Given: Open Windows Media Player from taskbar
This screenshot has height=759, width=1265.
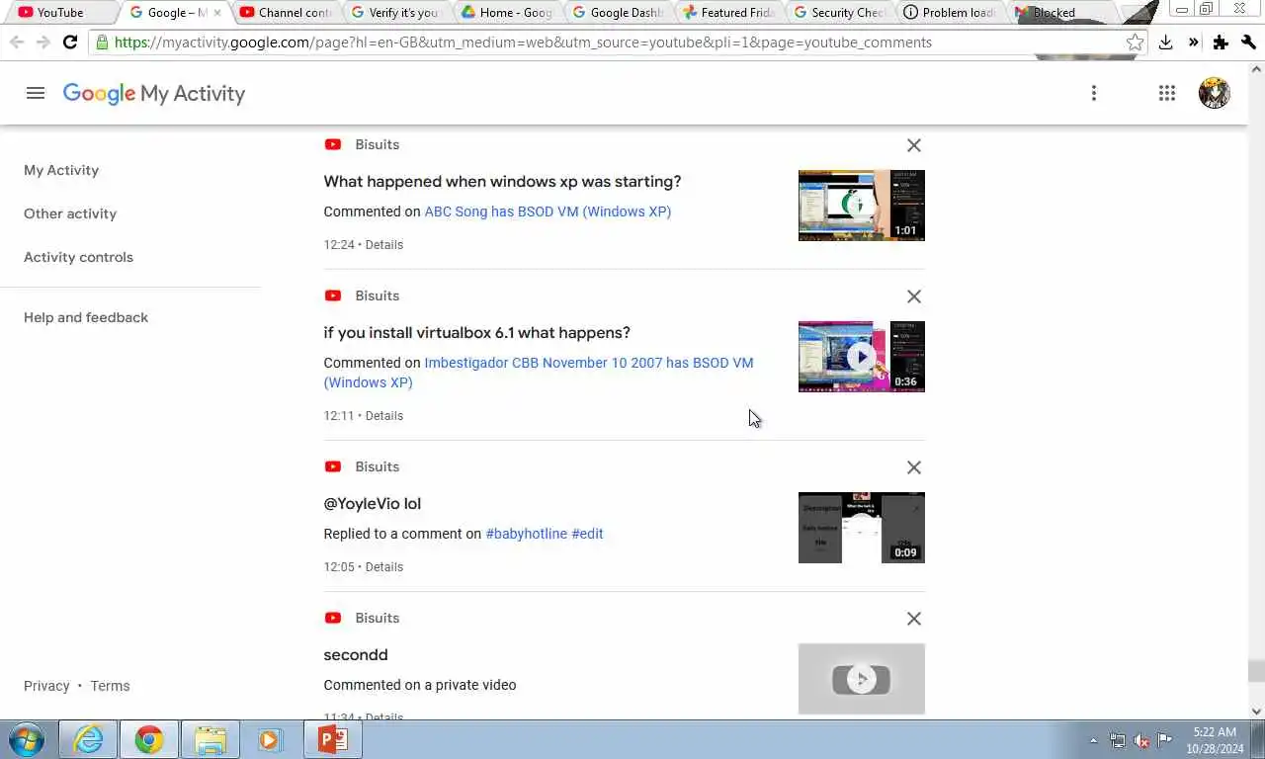Looking at the screenshot, I should 270,739.
